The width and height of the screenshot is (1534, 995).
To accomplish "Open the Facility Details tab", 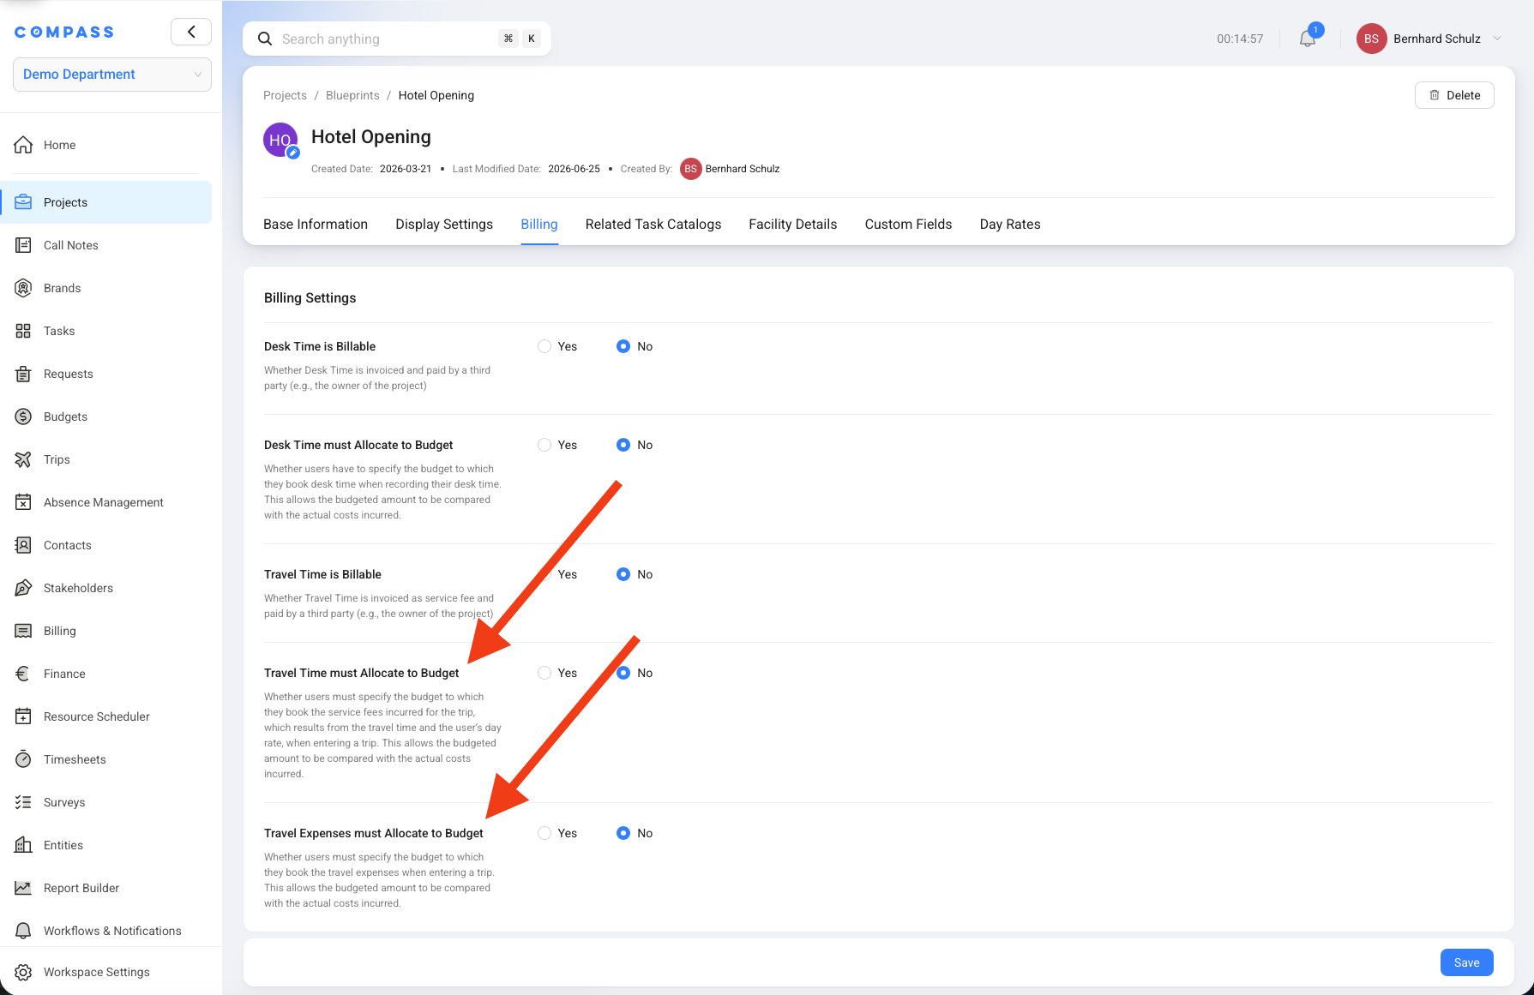I will pos(792,224).
